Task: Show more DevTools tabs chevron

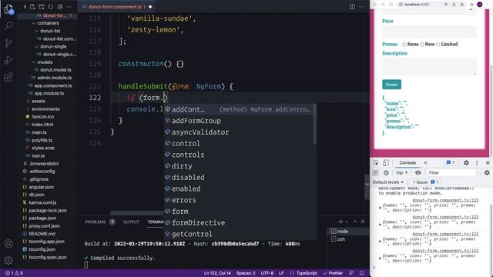Action: pyautogui.click(x=425, y=162)
